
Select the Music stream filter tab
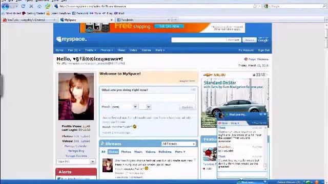(x=138, y=152)
